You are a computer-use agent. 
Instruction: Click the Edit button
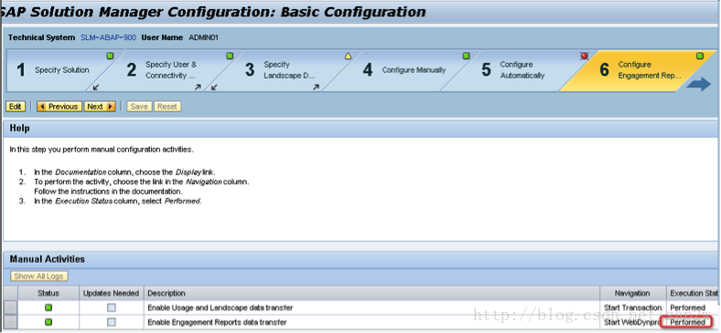[x=16, y=107]
